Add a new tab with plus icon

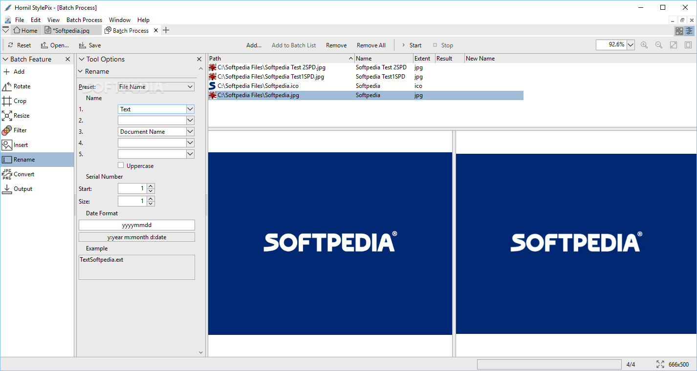pyautogui.click(x=166, y=30)
